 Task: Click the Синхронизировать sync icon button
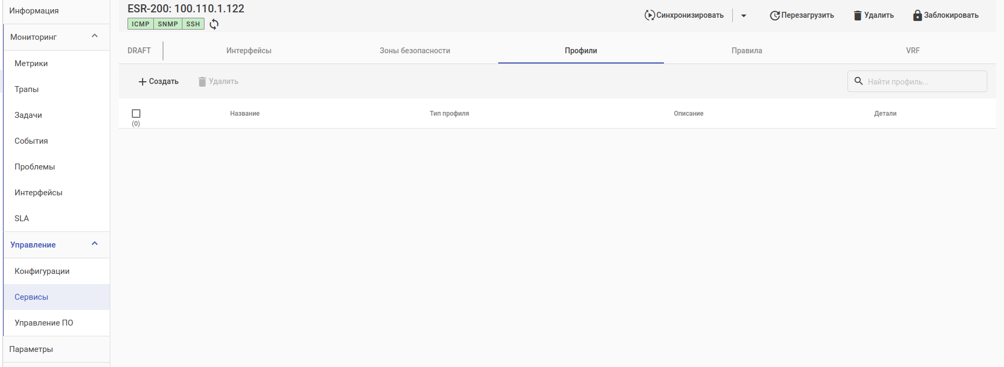pos(684,15)
